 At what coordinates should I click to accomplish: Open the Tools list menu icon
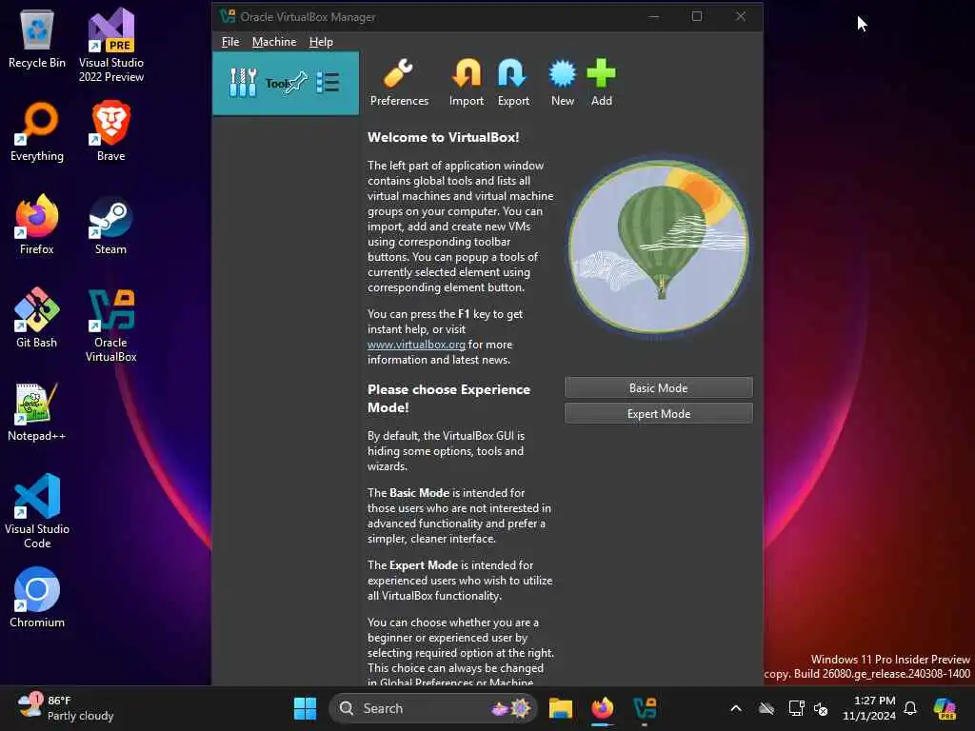click(328, 82)
